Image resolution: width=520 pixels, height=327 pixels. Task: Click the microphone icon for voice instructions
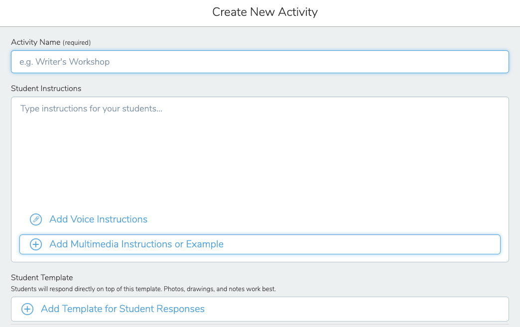click(x=36, y=219)
